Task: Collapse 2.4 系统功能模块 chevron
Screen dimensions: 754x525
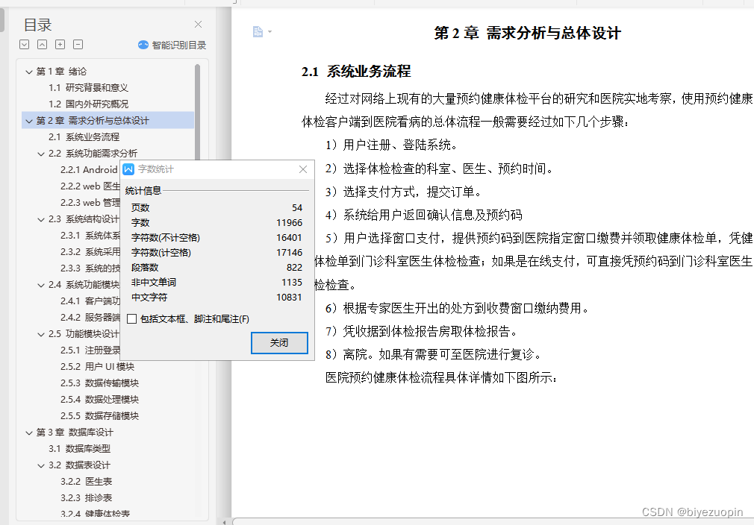Action: (41, 285)
